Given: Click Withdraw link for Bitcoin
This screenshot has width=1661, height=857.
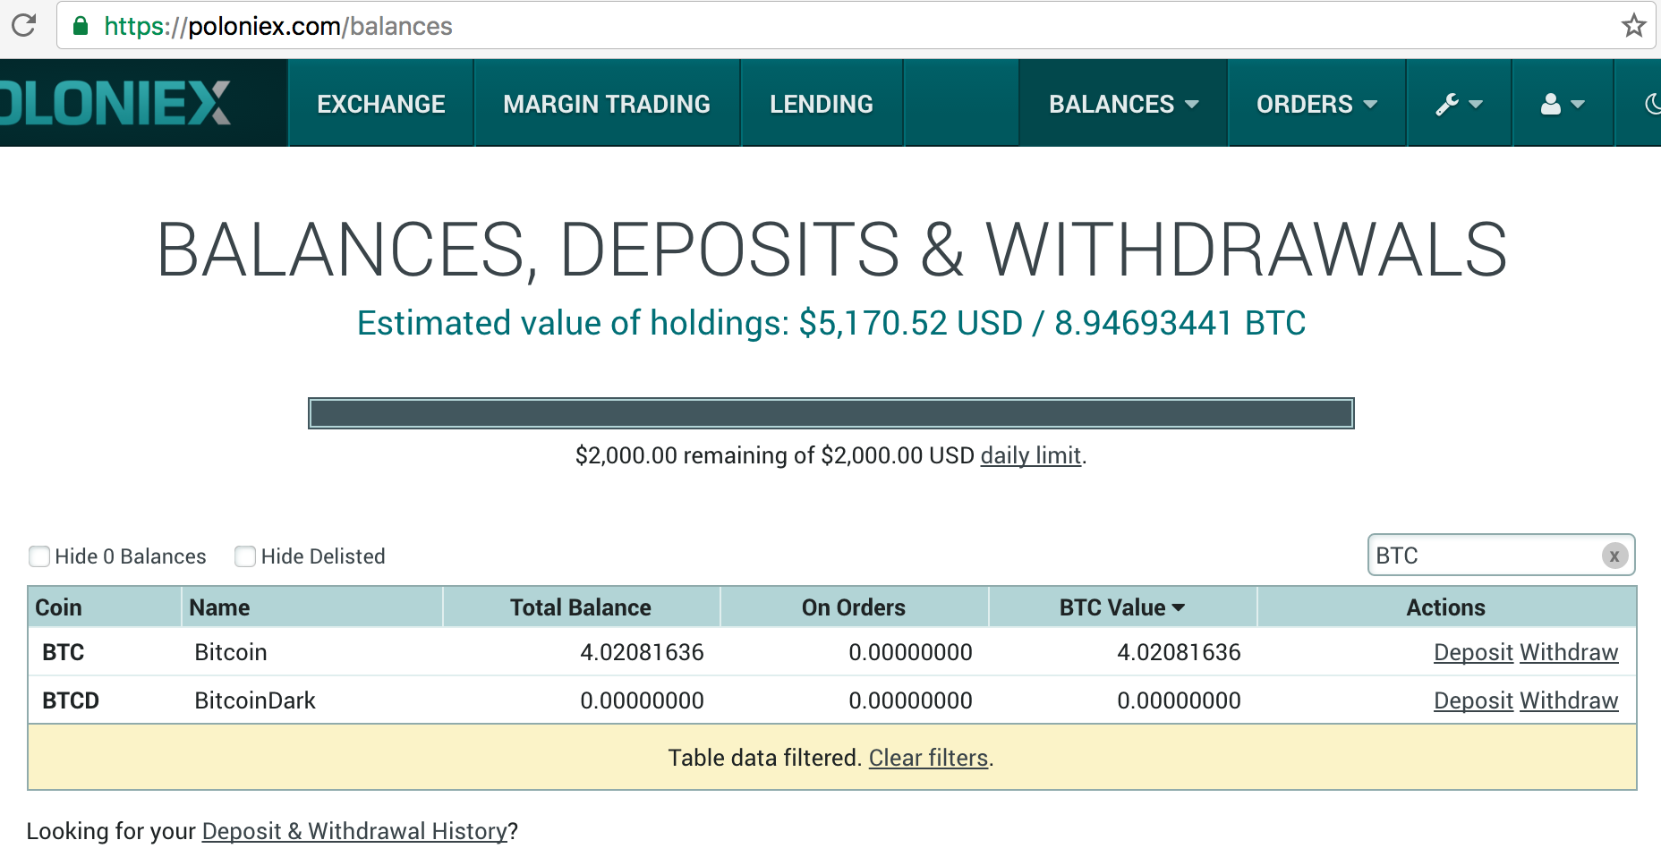Looking at the screenshot, I should tap(1569, 652).
